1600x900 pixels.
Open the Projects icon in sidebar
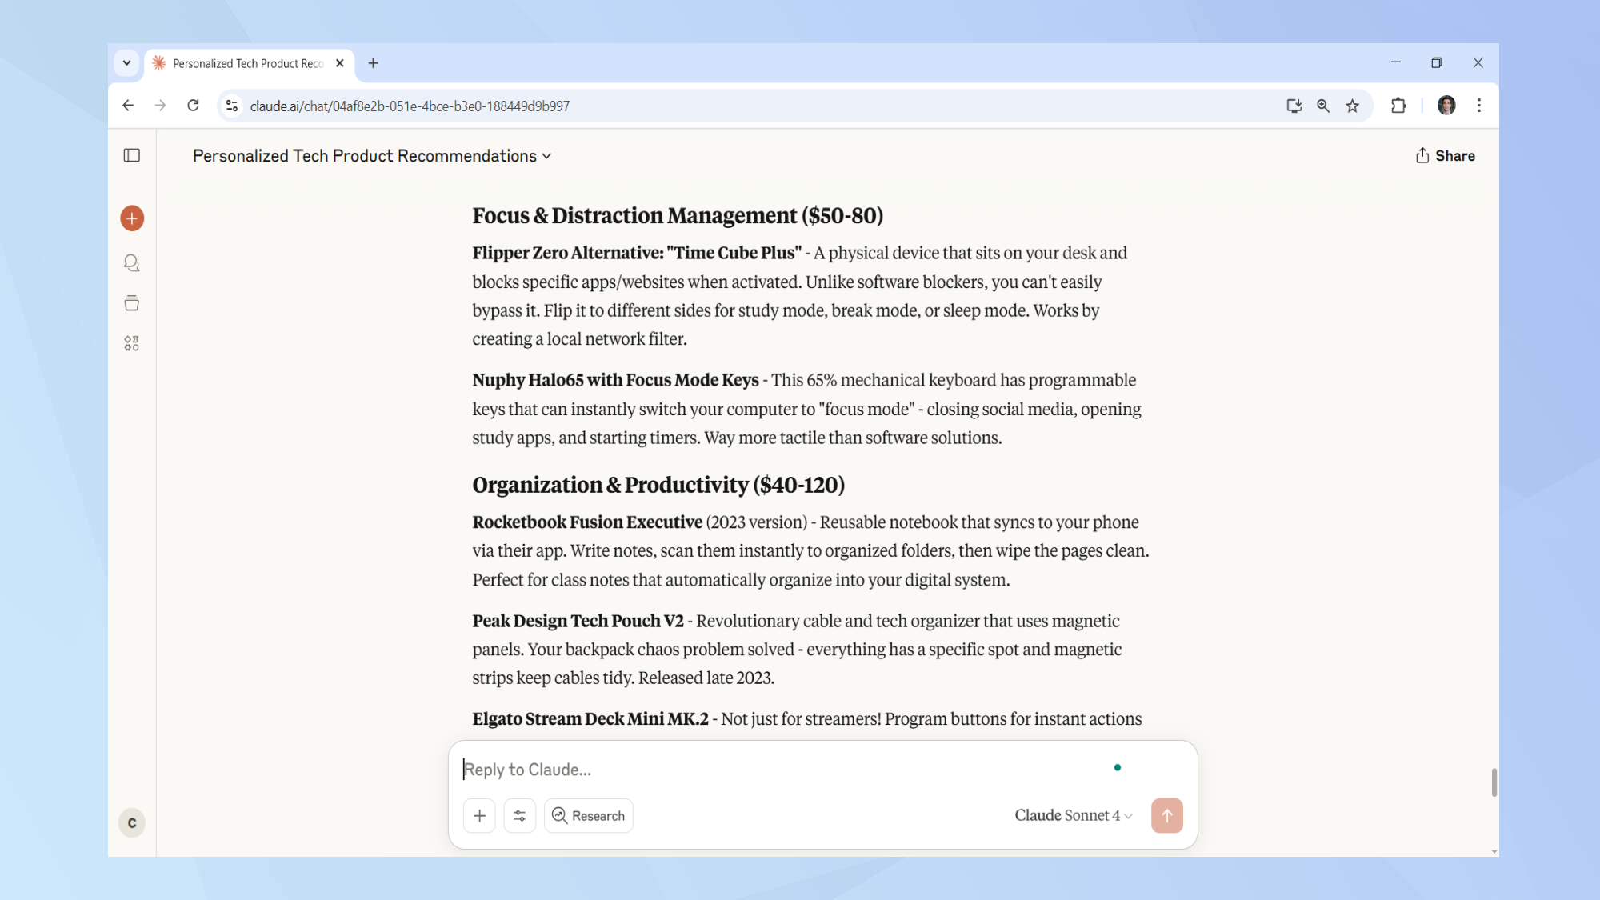[x=132, y=303]
